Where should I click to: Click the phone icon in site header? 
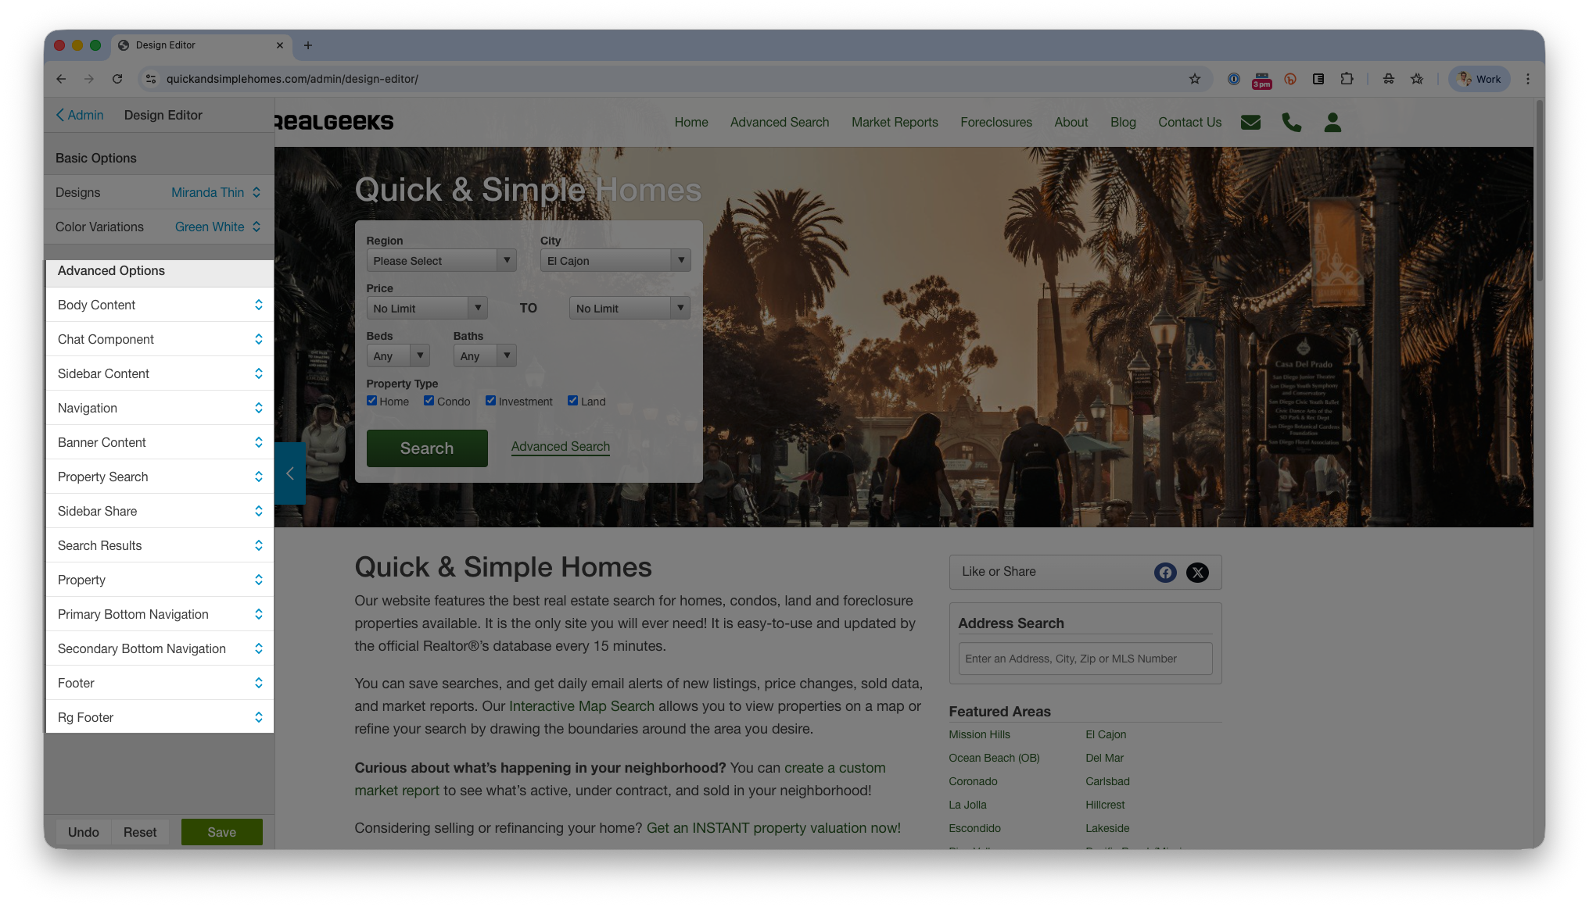1291,123
